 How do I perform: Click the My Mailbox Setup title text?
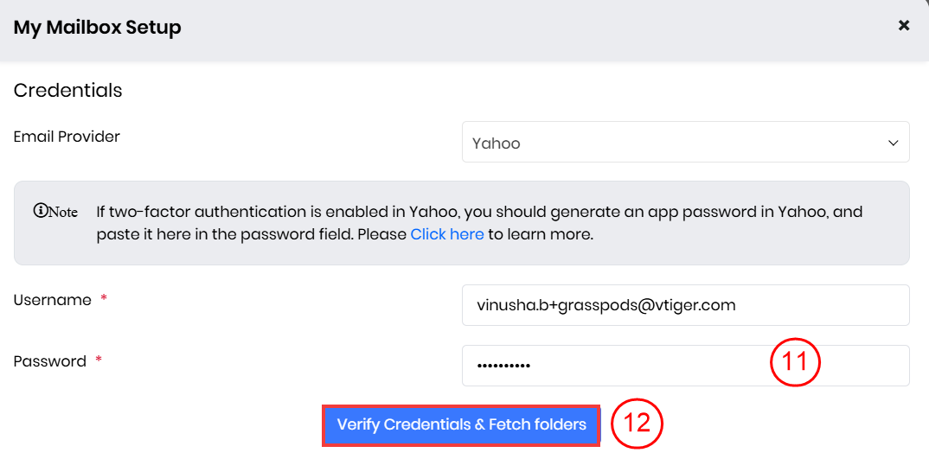click(97, 28)
